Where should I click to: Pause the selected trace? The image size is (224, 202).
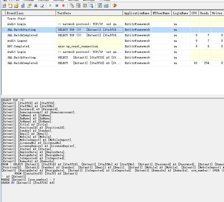(x=57, y=6)
